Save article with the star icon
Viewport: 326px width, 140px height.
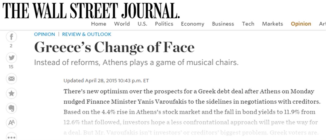11,94
